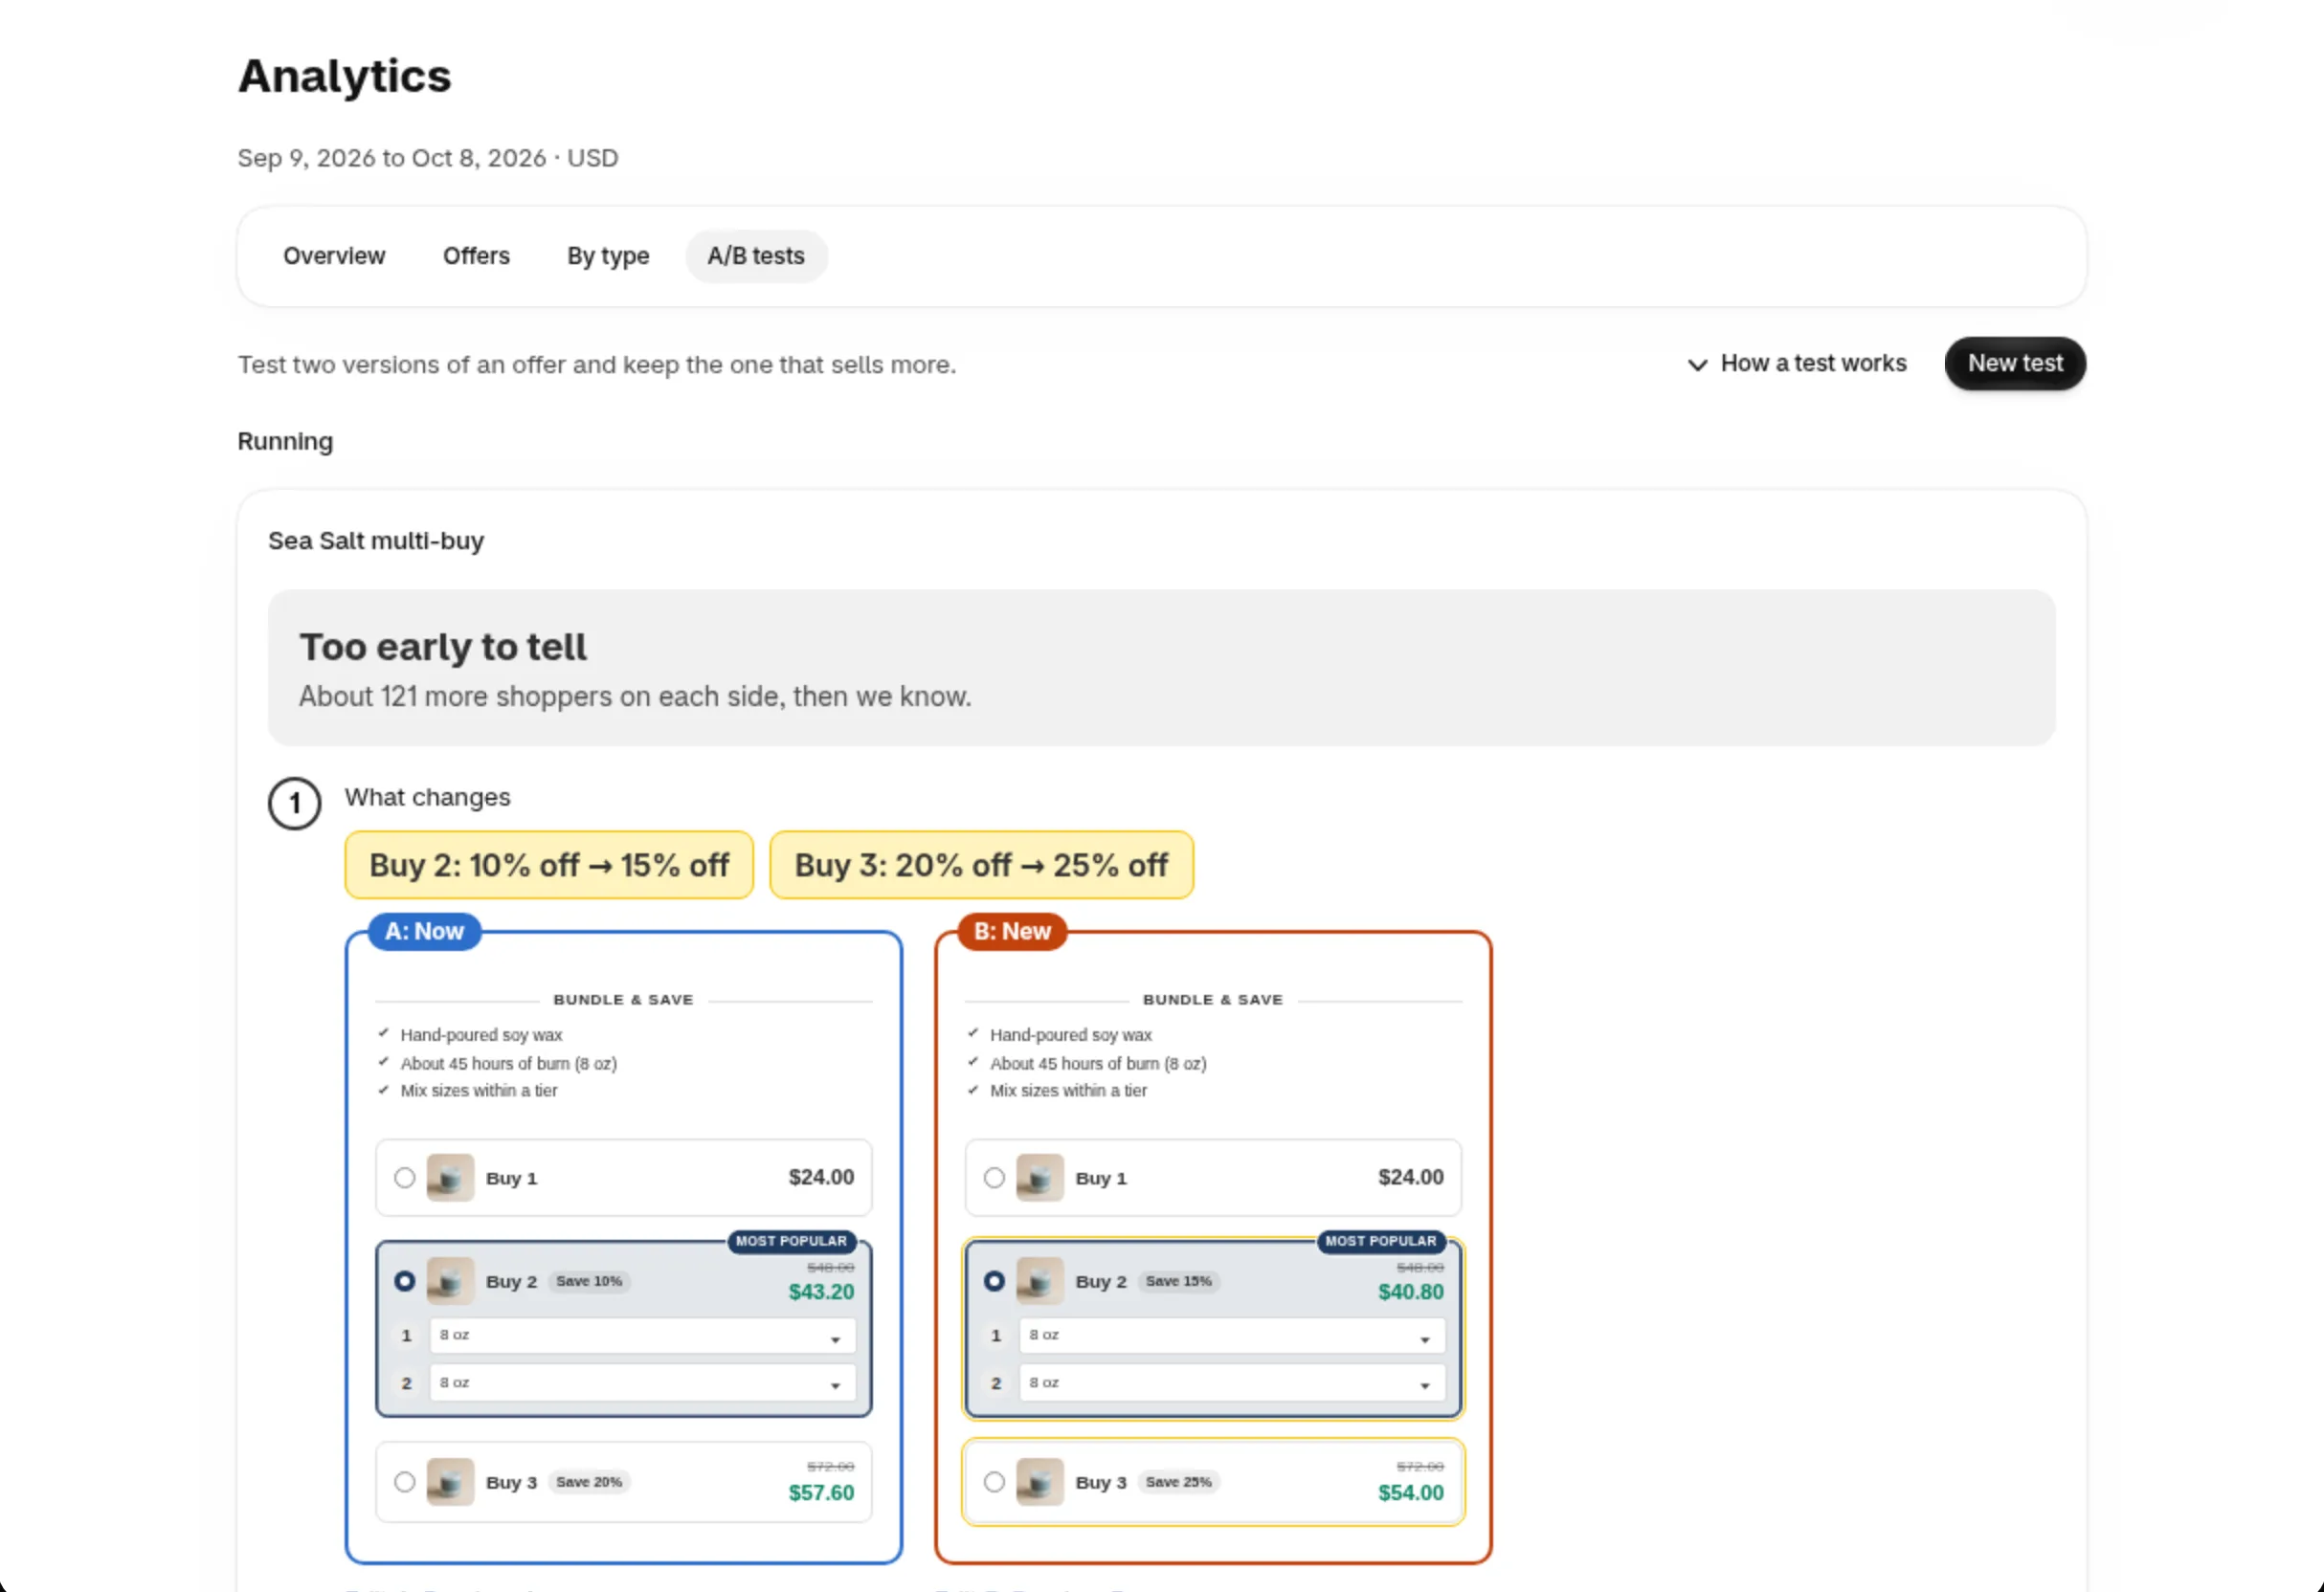Click the Save 15% badge in B: New

pos(1178,1281)
